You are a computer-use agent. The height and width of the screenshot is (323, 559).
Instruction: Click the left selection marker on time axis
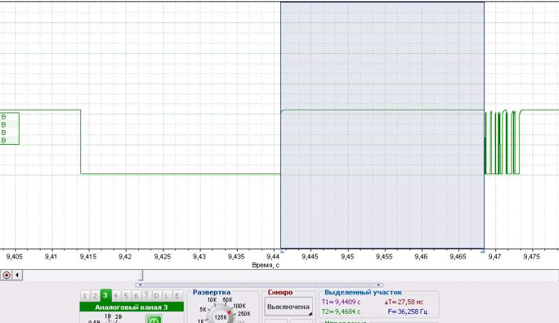coord(282,250)
